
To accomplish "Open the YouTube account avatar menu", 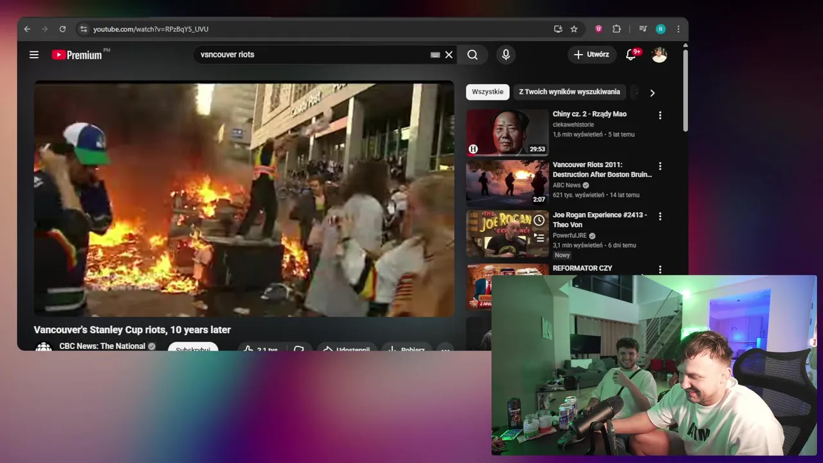I will 659,55.
